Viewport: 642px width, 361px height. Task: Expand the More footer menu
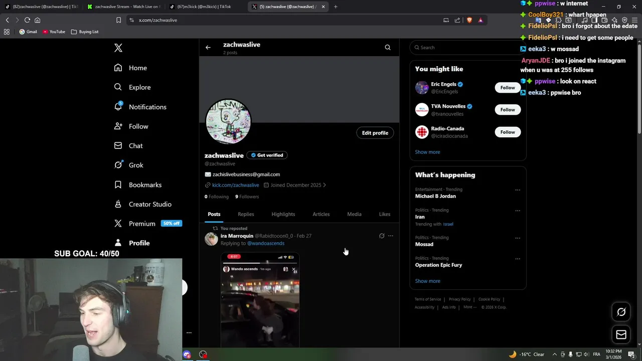pos(469,307)
